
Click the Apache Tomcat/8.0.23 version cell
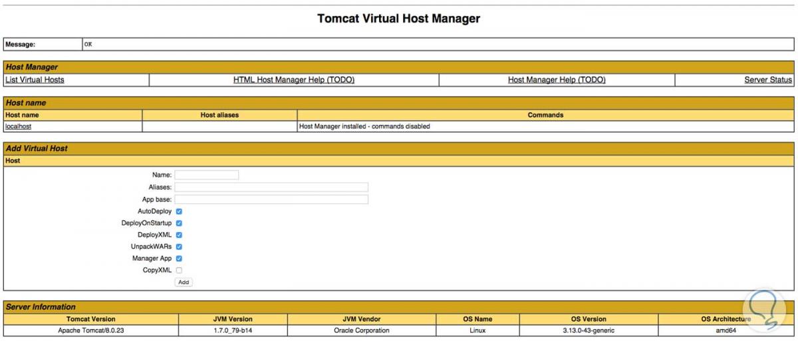91,330
